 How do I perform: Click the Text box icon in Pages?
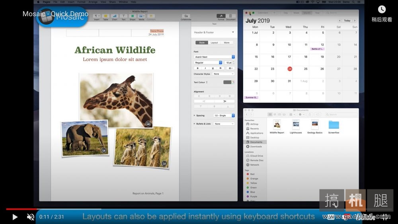click(x=123, y=17)
